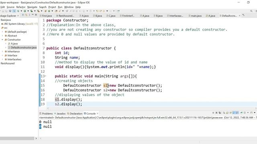257x144 pixels.
Task: Click the Debug bug toolbar icon
Action: point(18,11)
